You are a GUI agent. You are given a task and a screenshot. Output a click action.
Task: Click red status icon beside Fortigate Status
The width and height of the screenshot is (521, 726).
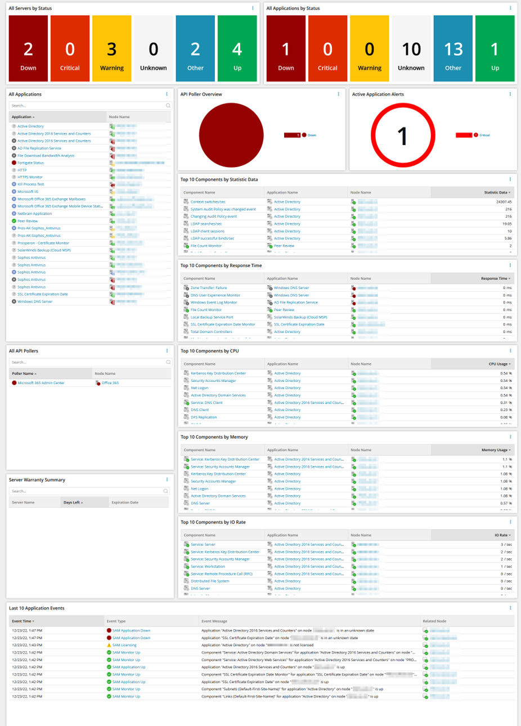click(x=14, y=163)
